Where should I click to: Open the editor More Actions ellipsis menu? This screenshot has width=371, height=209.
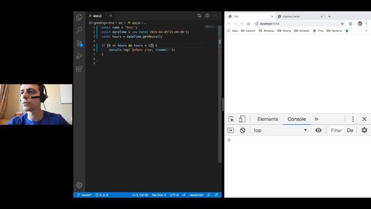[x=215, y=16]
